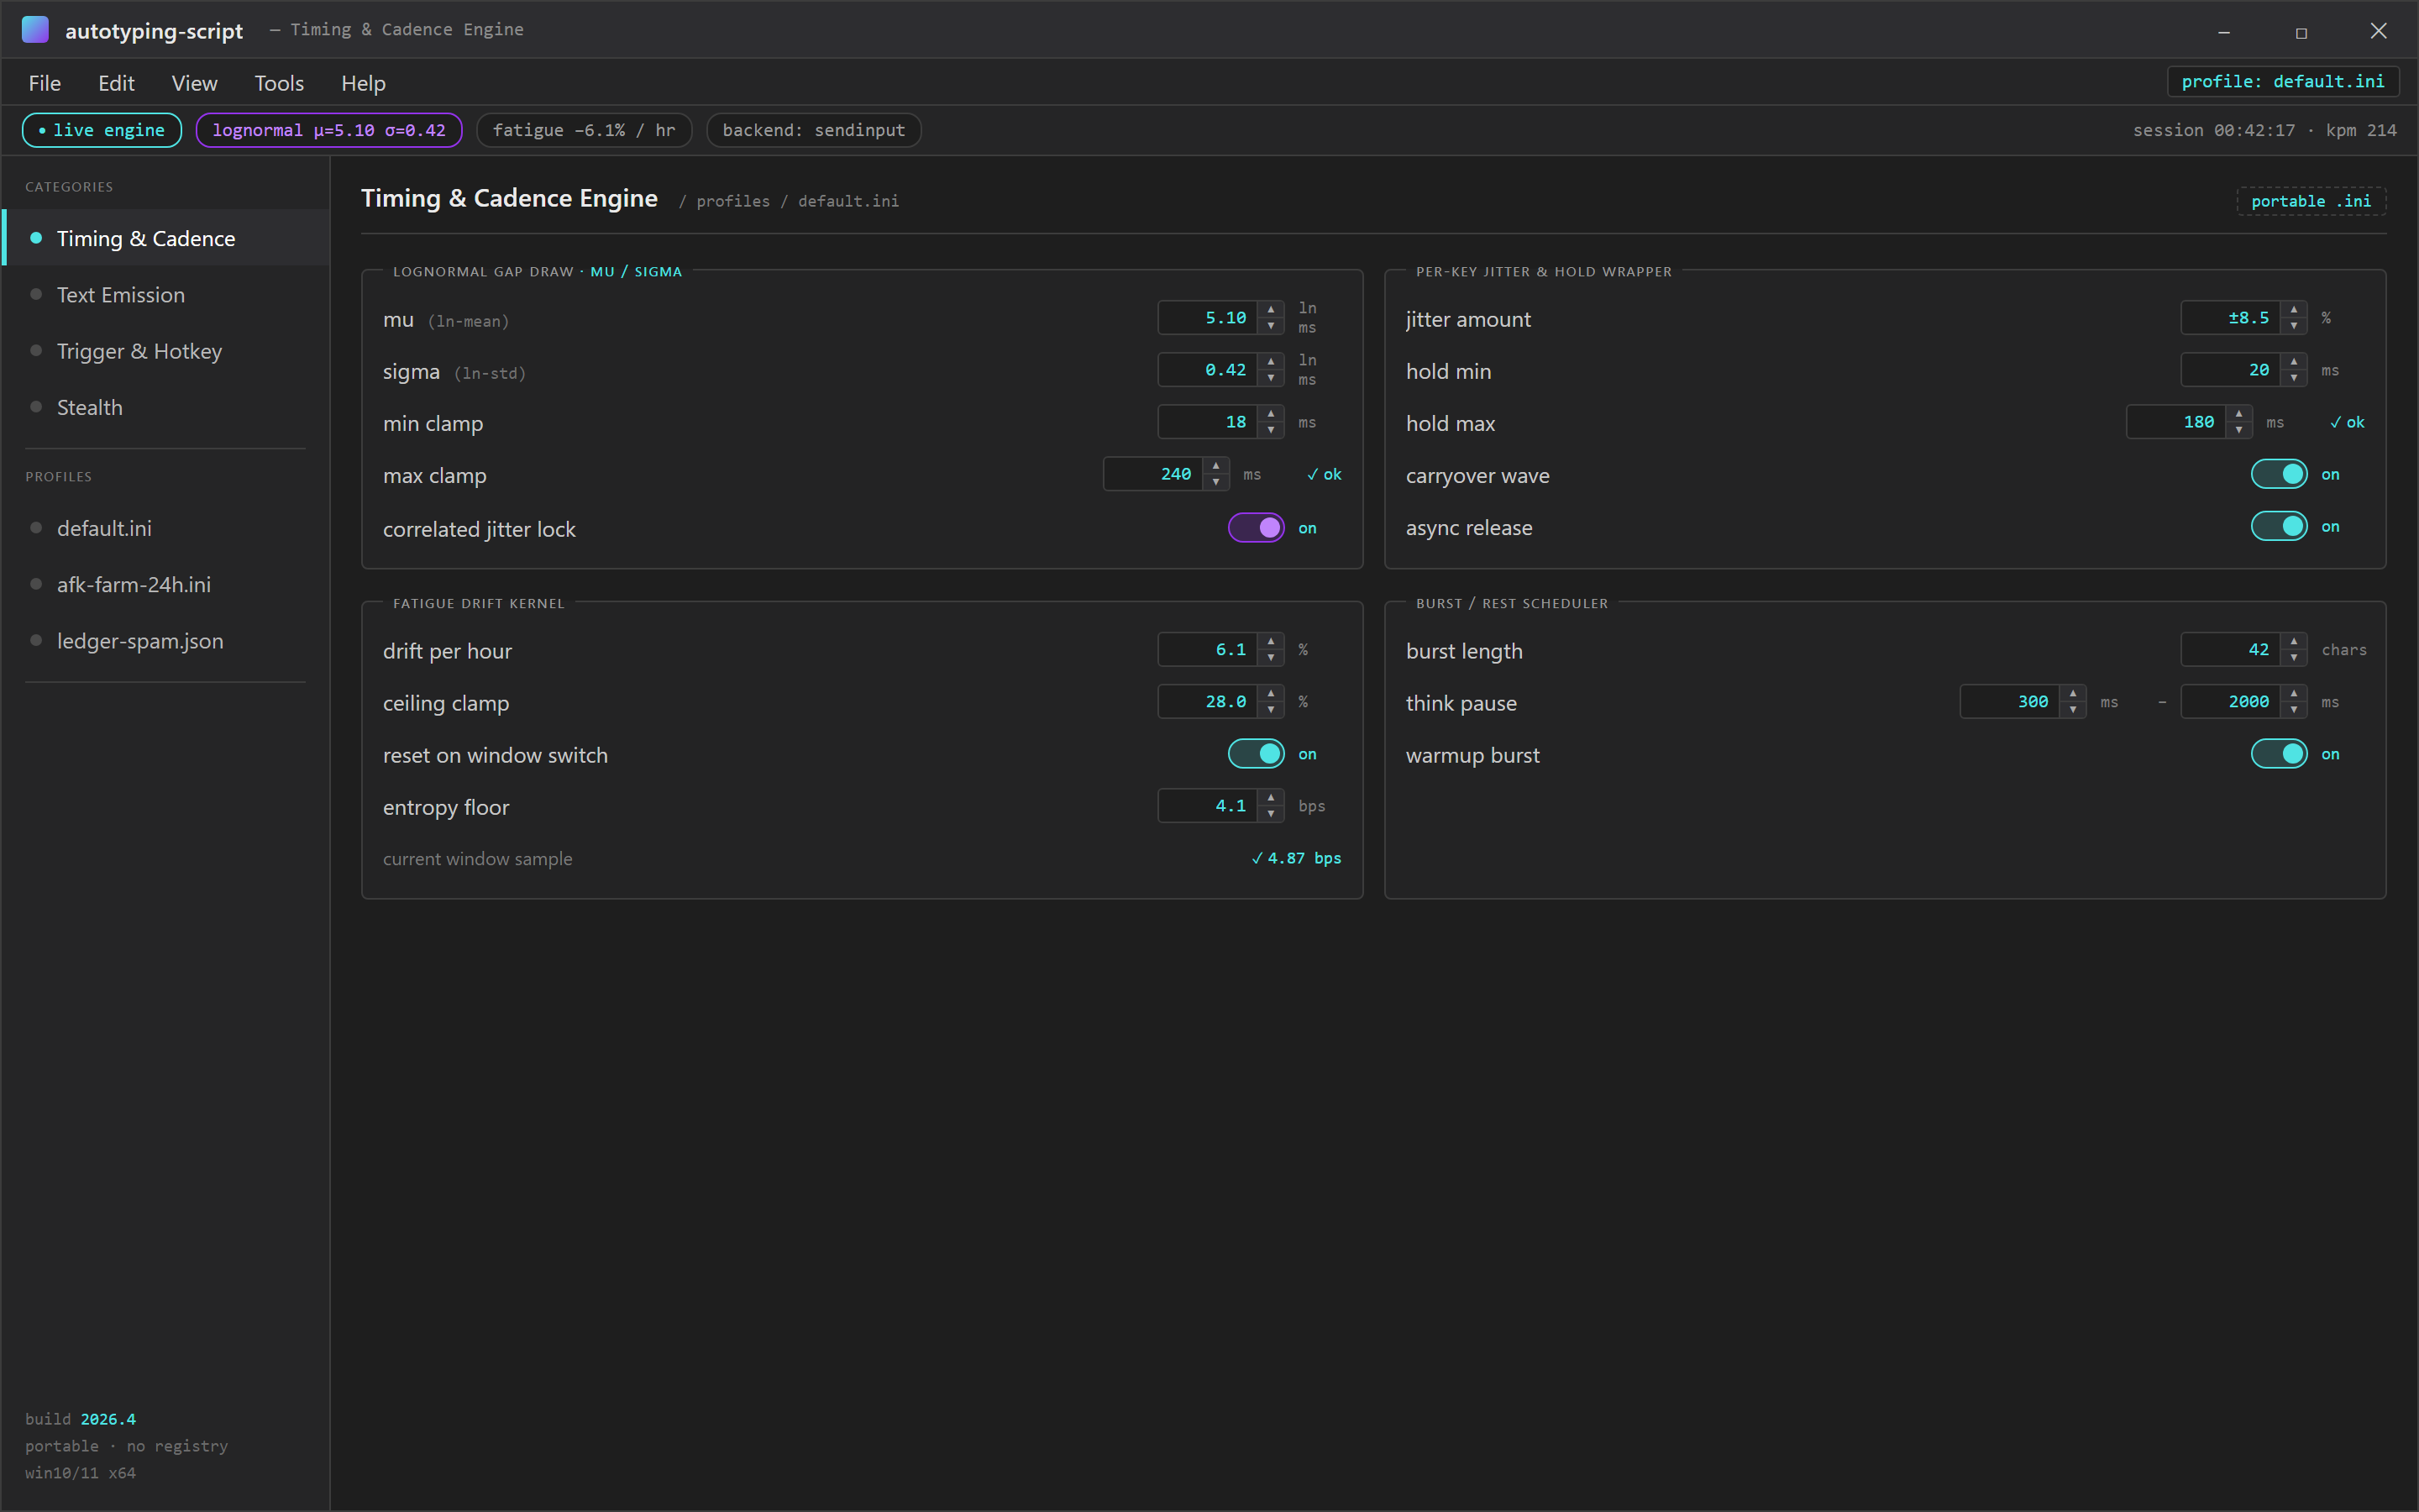Image resolution: width=2419 pixels, height=1512 pixels.
Task: Disable carryover wave toggle
Action: (x=2279, y=474)
